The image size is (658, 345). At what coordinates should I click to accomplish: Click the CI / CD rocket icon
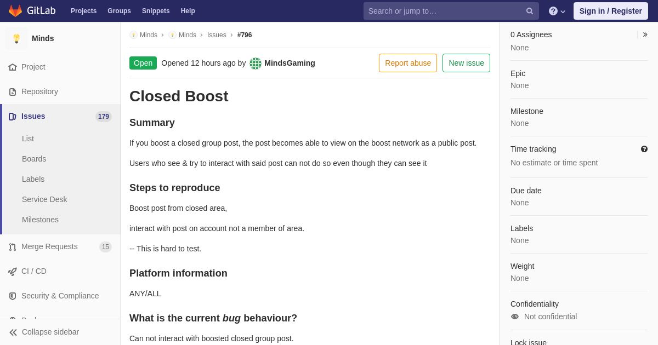click(13, 272)
